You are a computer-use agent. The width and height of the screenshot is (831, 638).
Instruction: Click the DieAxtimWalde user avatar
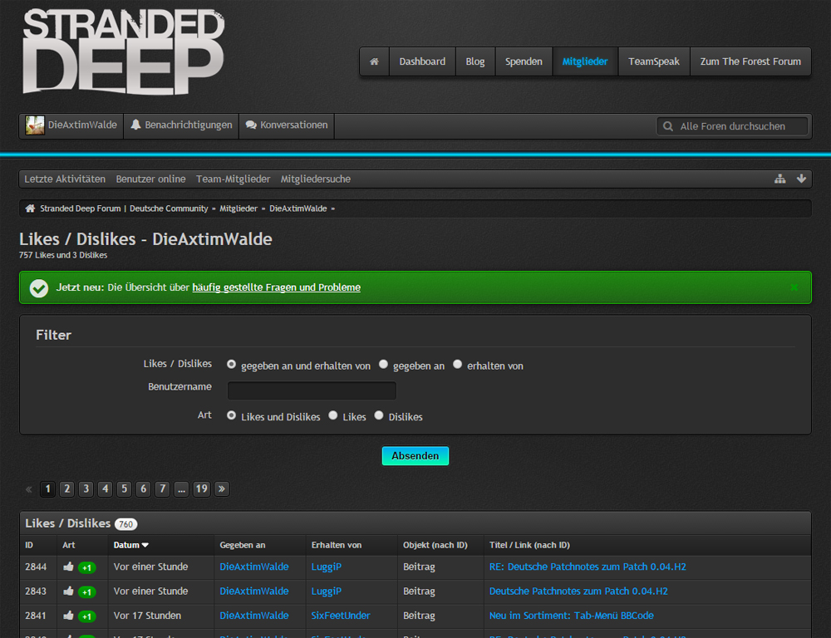(x=35, y=125)
